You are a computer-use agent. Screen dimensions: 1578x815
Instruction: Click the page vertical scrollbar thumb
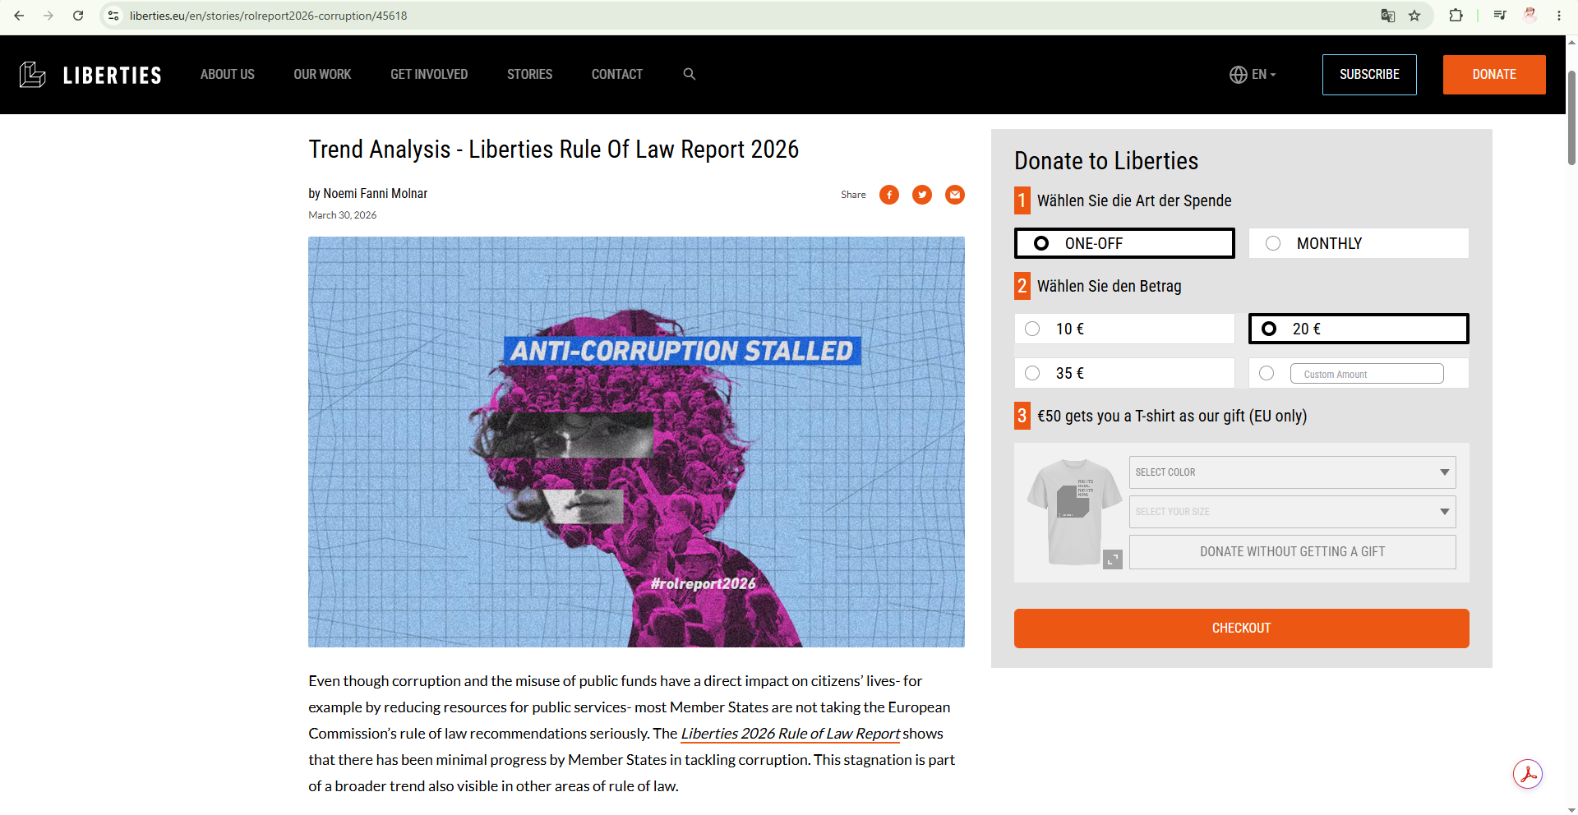point(1571,117)
